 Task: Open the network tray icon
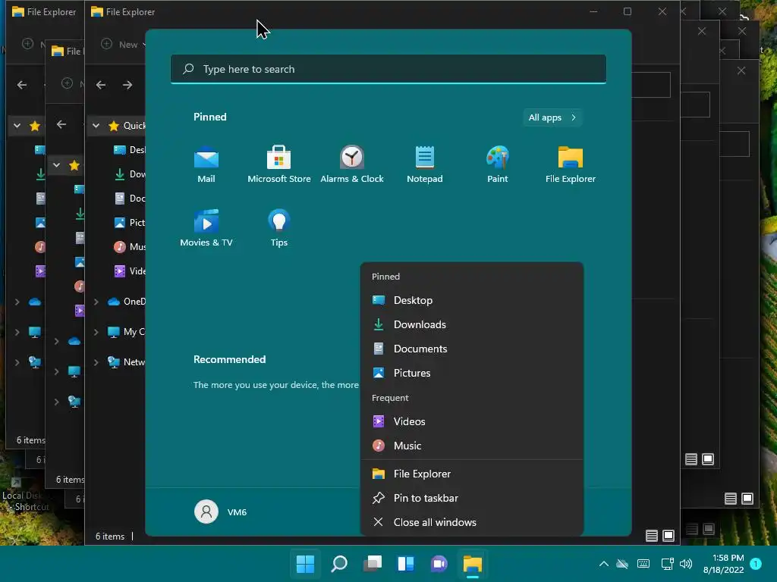[x=668, y=564]
